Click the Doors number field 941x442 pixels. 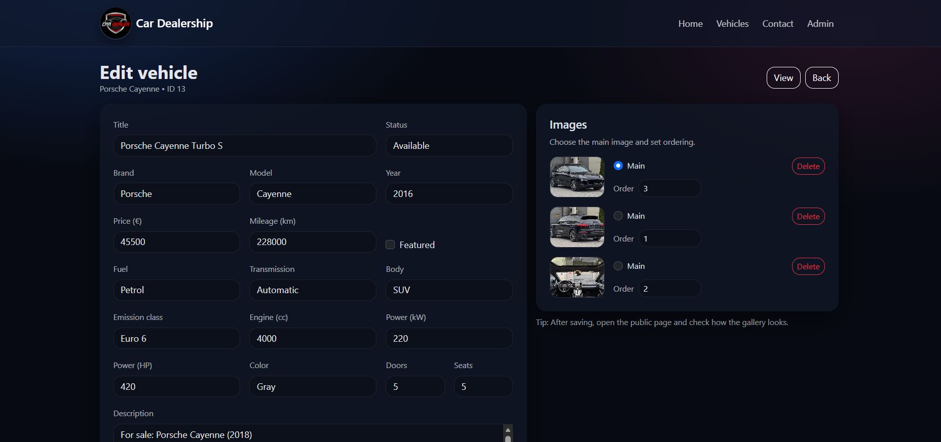click(x=415, y=386)
